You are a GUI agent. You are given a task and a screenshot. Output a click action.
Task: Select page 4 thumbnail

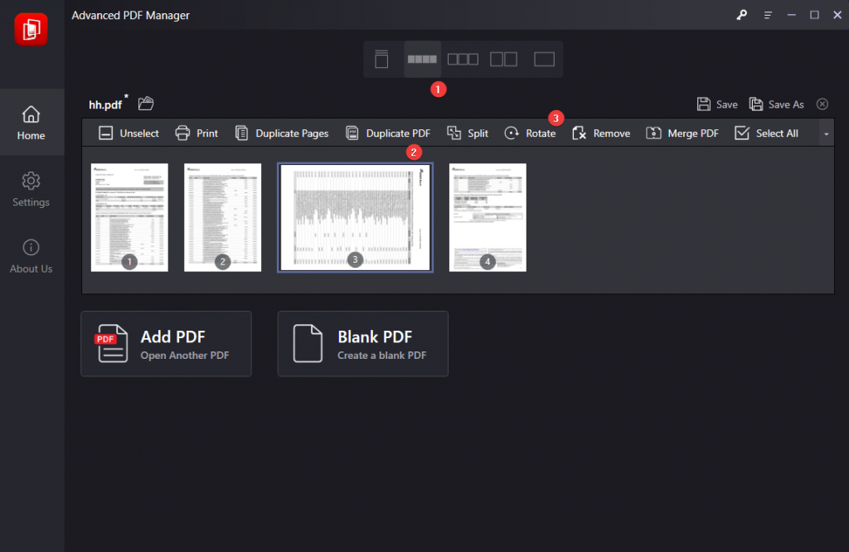[488, 217]
